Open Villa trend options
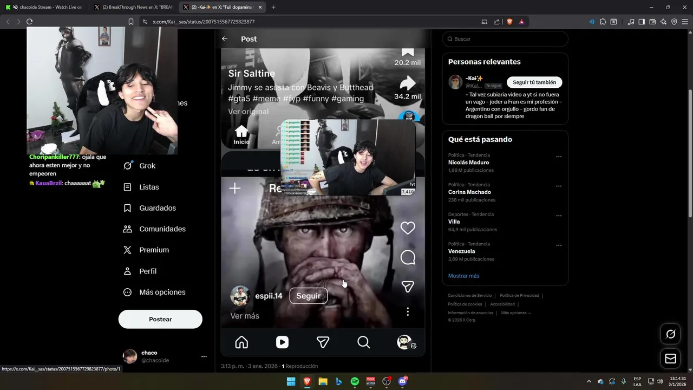Image resolution: width=693 pixels, height=390 pixels. click(x=559, y=216)
